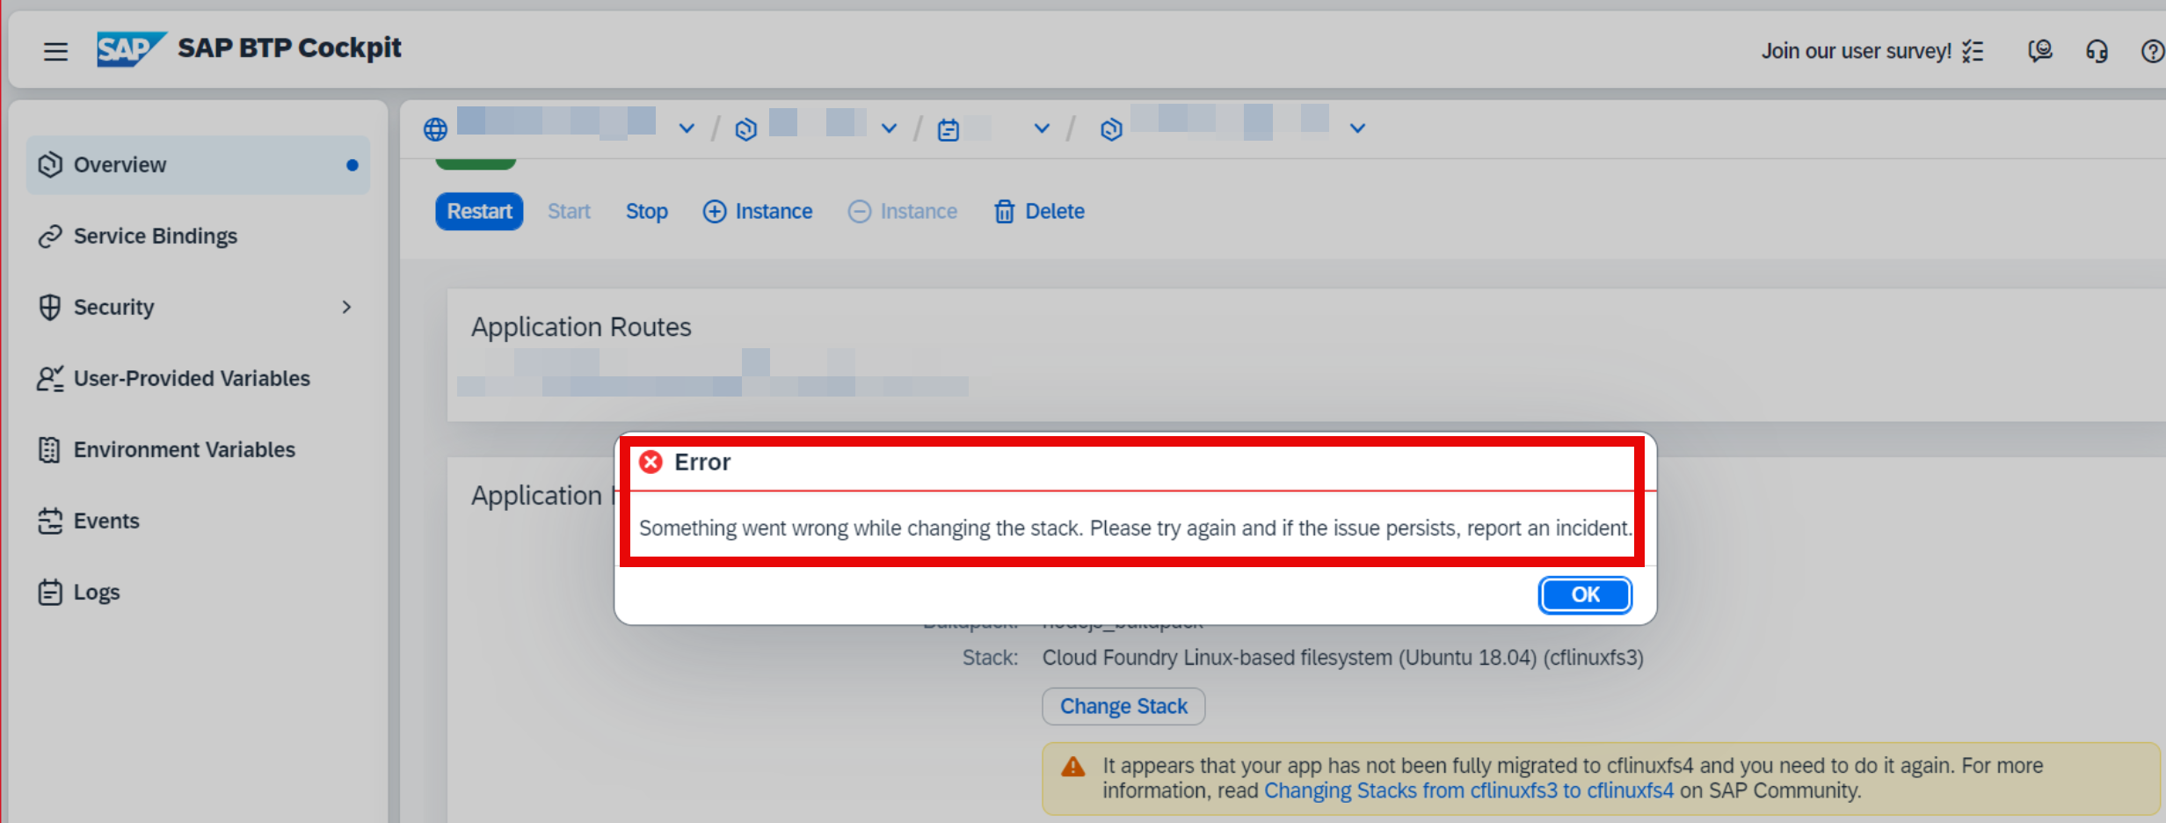The height and width of the screenshot is (823, 2166).
Task: Open the feedback chat icon
Action: tap(2039, 51)
